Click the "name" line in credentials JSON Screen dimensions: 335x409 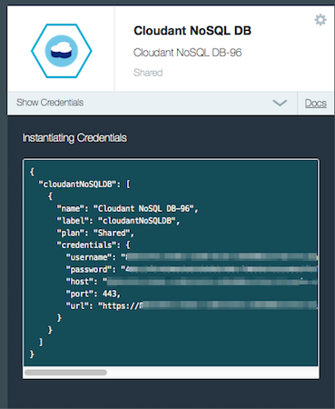pyautogui.click(x=127, y=209)
